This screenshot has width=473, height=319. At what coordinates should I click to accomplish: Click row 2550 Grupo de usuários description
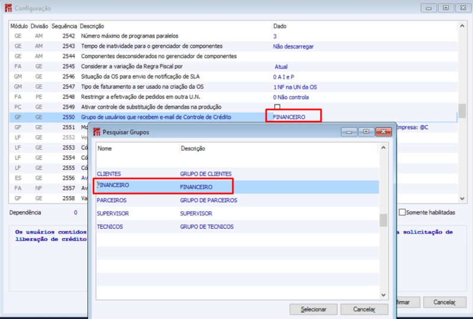pyautogui.click(x=156, y=117)
